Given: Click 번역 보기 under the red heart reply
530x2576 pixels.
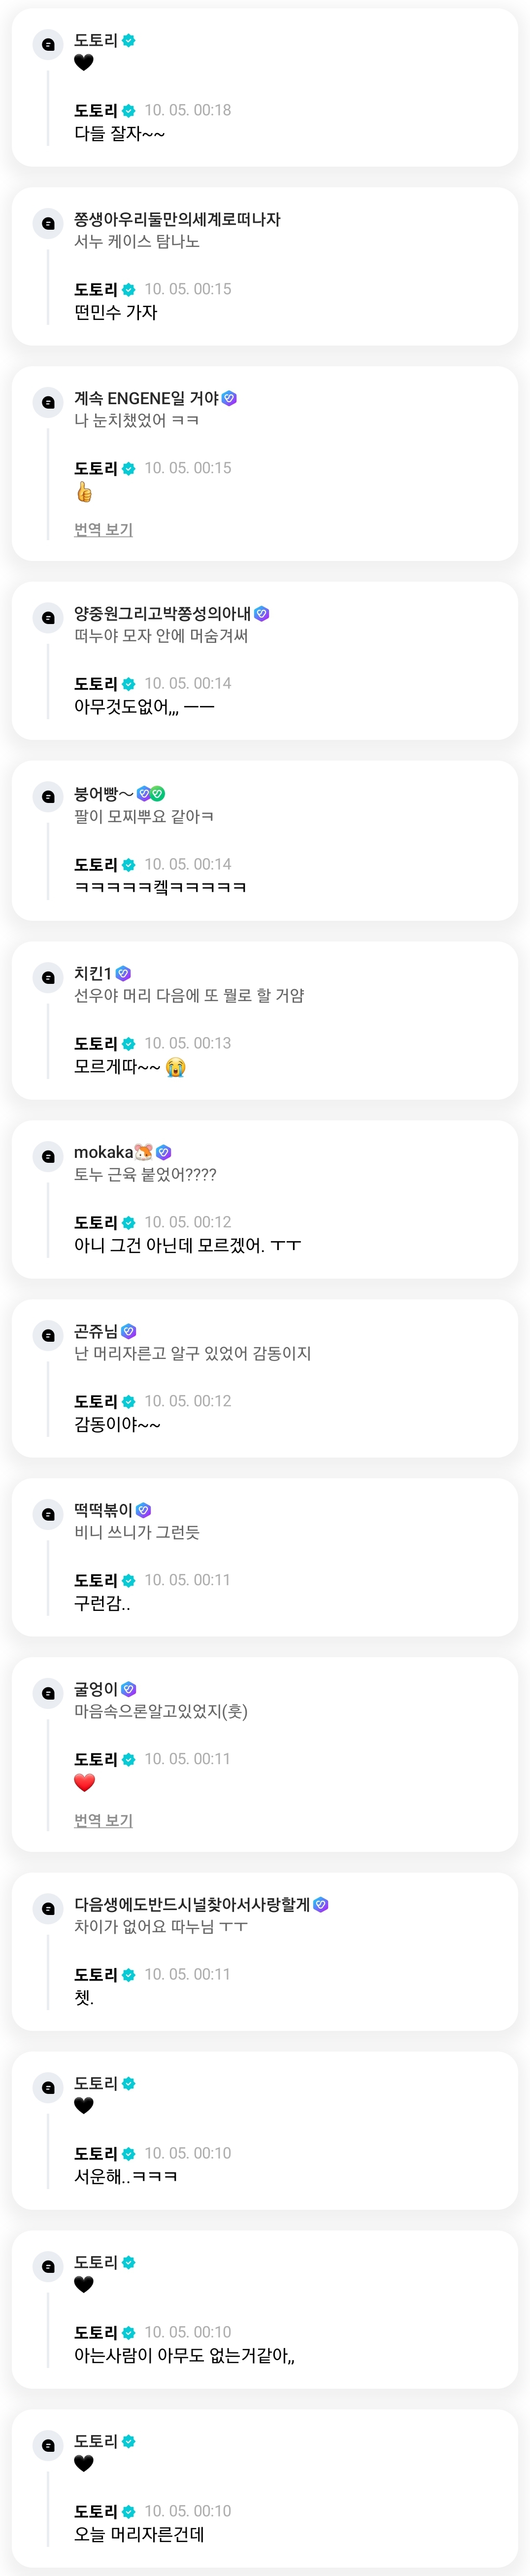Looking at the screenshot, I should [103, 1820].
